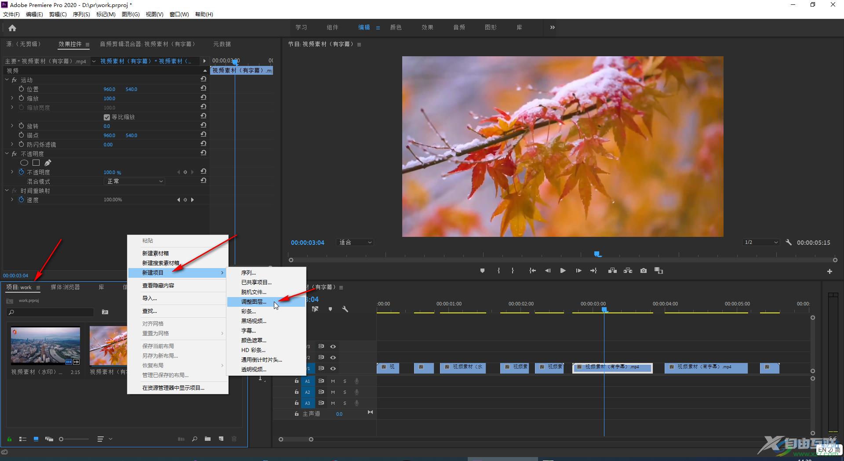This screenshot has height=461, width=844.
Task: Toggle the Uniform Scale (等比缩放) checkbox
Action: [x=106, y=117]
